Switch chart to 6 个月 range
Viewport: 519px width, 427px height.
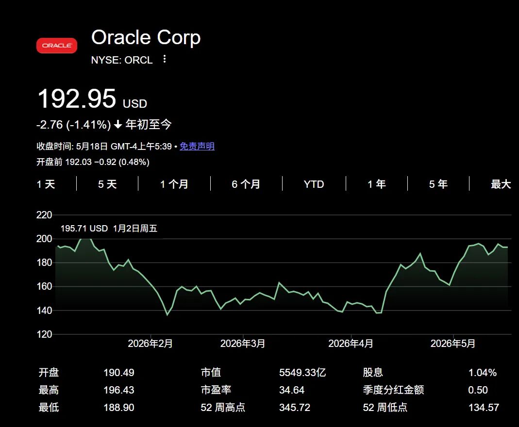246,184
